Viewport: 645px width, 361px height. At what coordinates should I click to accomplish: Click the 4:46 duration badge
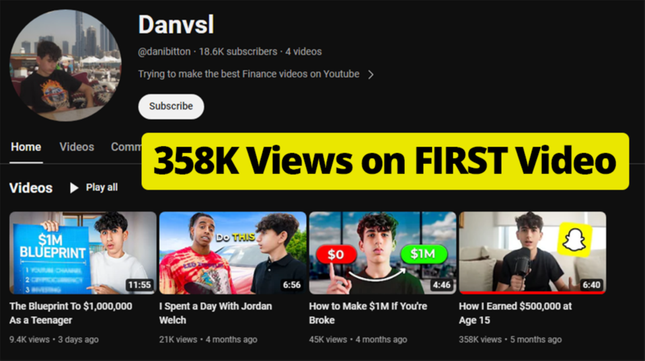(x=441, y=285)
